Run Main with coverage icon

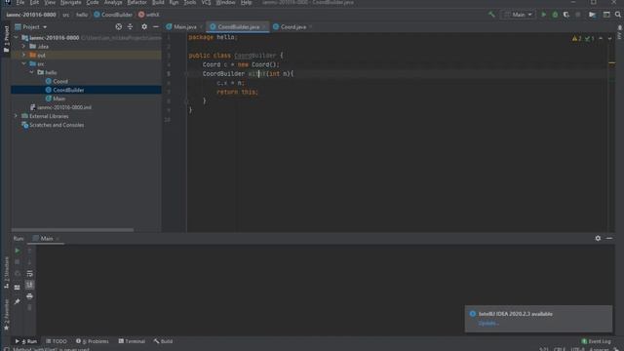[x=565, y=15]
